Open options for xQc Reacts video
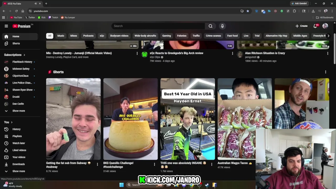Image resolution: width=336 pixels, height=189 pixels. point(232,53)
